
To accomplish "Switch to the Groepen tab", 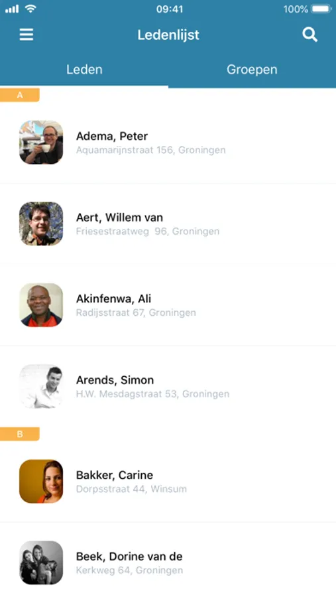I will coord(252,69).
